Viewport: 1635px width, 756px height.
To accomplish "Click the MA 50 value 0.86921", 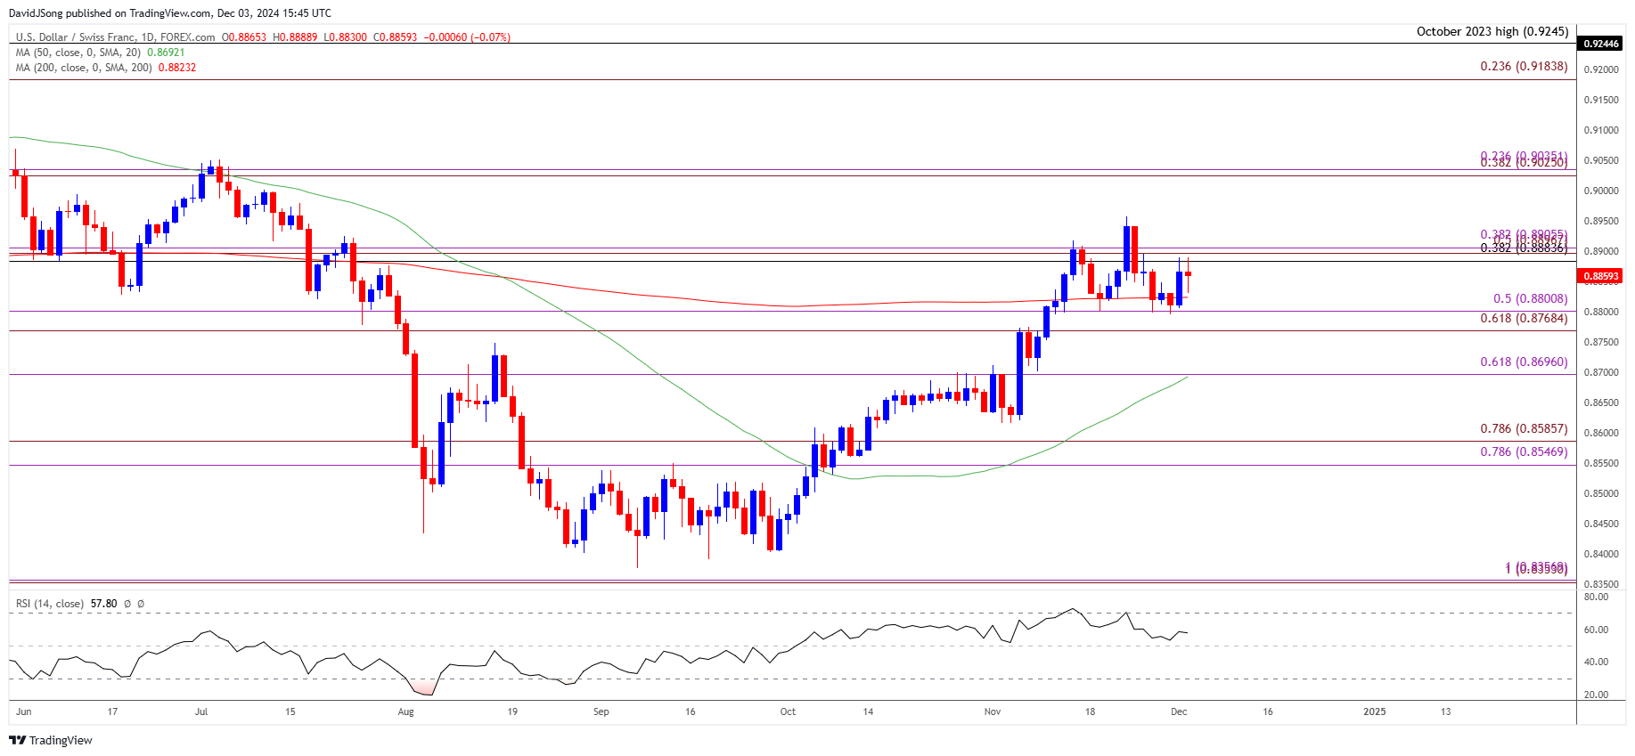I will point(166,53).
